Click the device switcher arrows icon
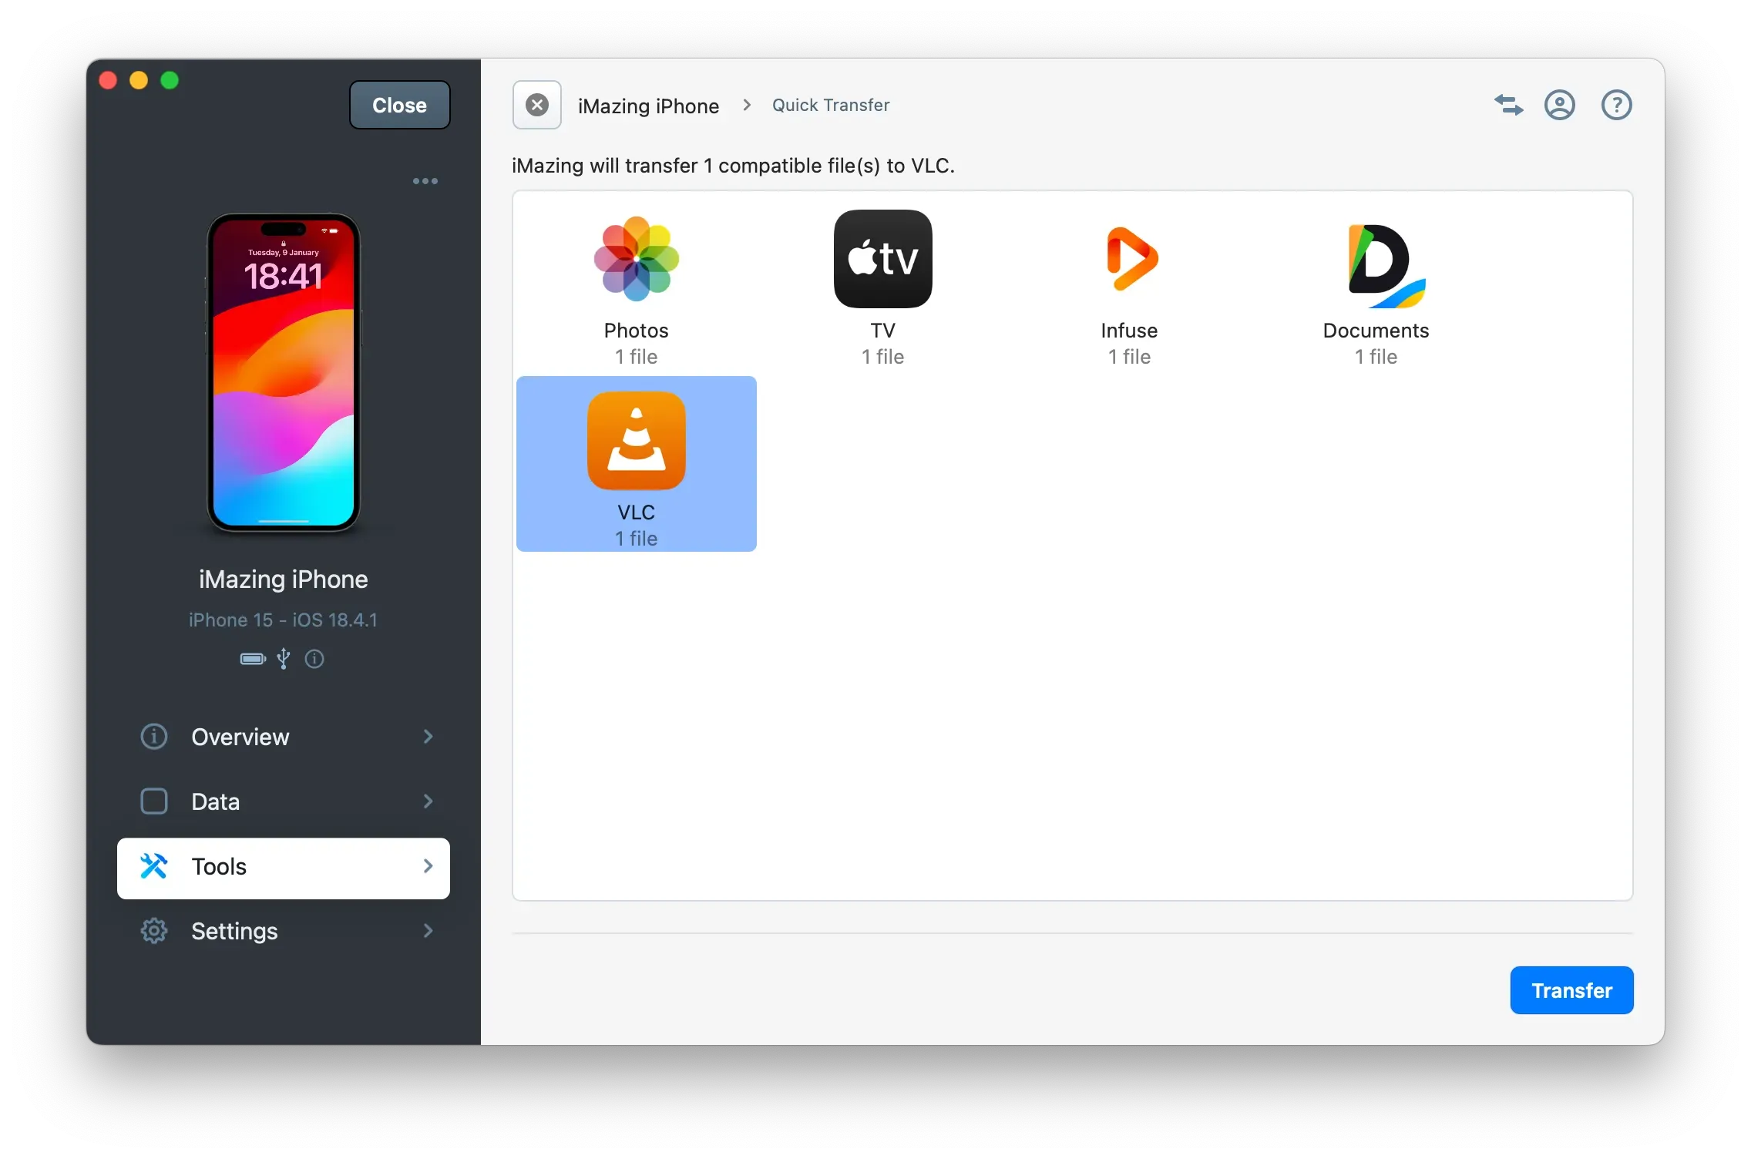The height and width of the screenshot is (1159, 1751). click(x=1508, y=105)
